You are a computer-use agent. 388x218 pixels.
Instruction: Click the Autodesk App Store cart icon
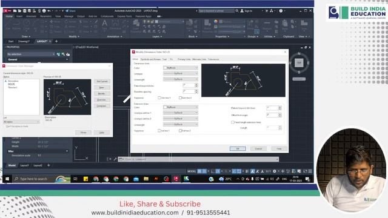[x=267, y=11]
